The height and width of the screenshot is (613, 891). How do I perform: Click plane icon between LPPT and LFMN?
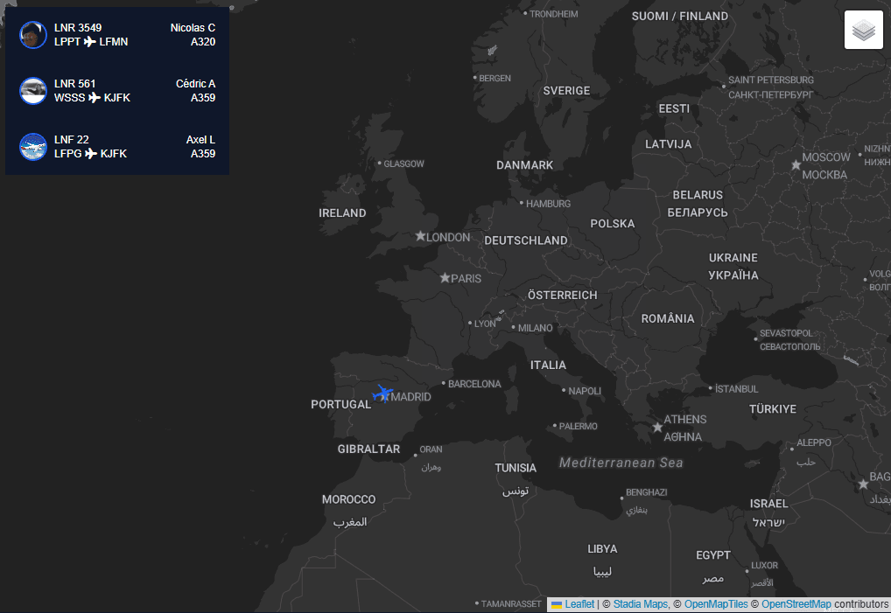(x=89, y=42)
